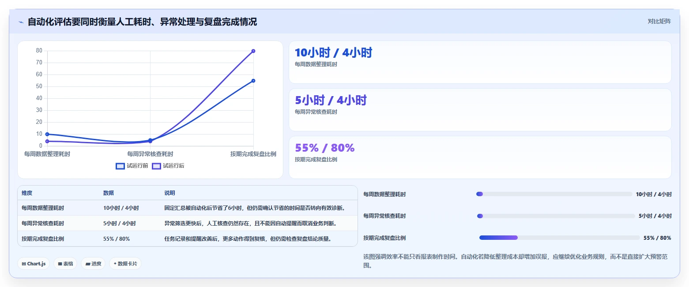Screen dimensions: 689x287
Task: Click the 55 data point on the chart
Action: tap(253, 81)
